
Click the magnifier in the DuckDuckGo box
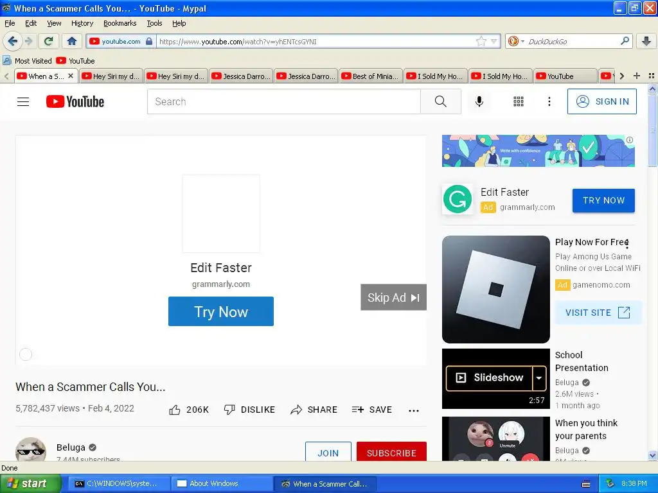(x=625, y=41)
